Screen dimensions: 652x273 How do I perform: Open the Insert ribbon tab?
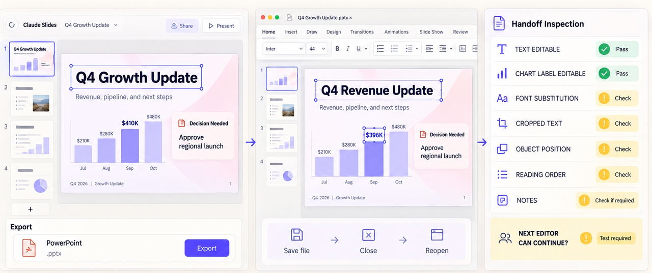pyautogui.click(x=291, y=32)
